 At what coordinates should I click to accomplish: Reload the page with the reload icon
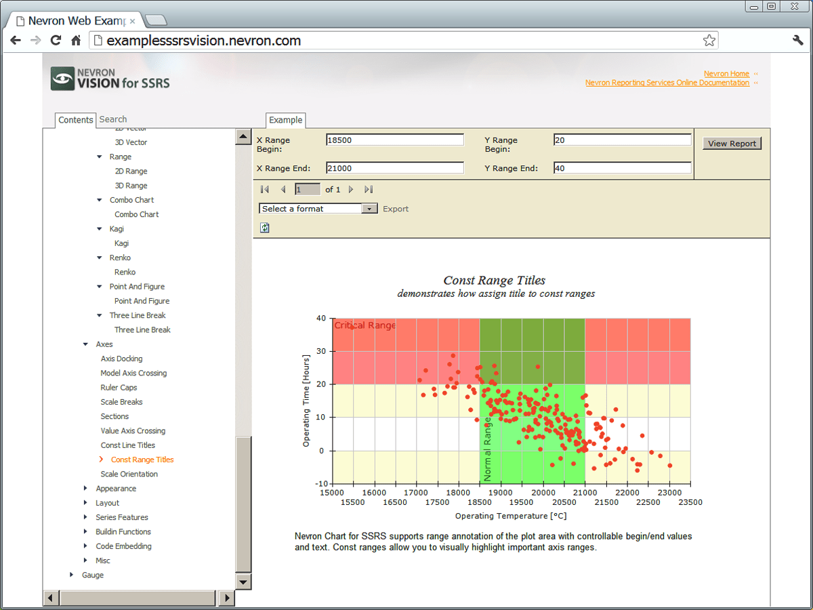tap(56, 40)
